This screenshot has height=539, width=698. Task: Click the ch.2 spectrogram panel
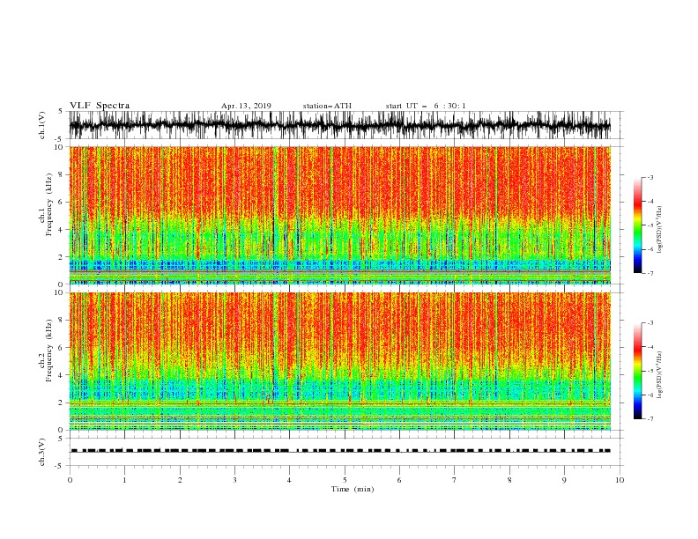(x=339, y=361)
